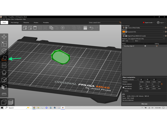Toggle the Z axis mirror button
Screen dimensions: 167x125
pyautogui.click(x=156, y=79)
